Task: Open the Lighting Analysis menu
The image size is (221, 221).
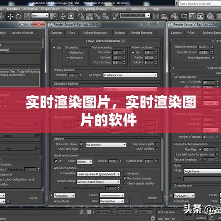Action: pyautogui.click(x=95, y=9)
